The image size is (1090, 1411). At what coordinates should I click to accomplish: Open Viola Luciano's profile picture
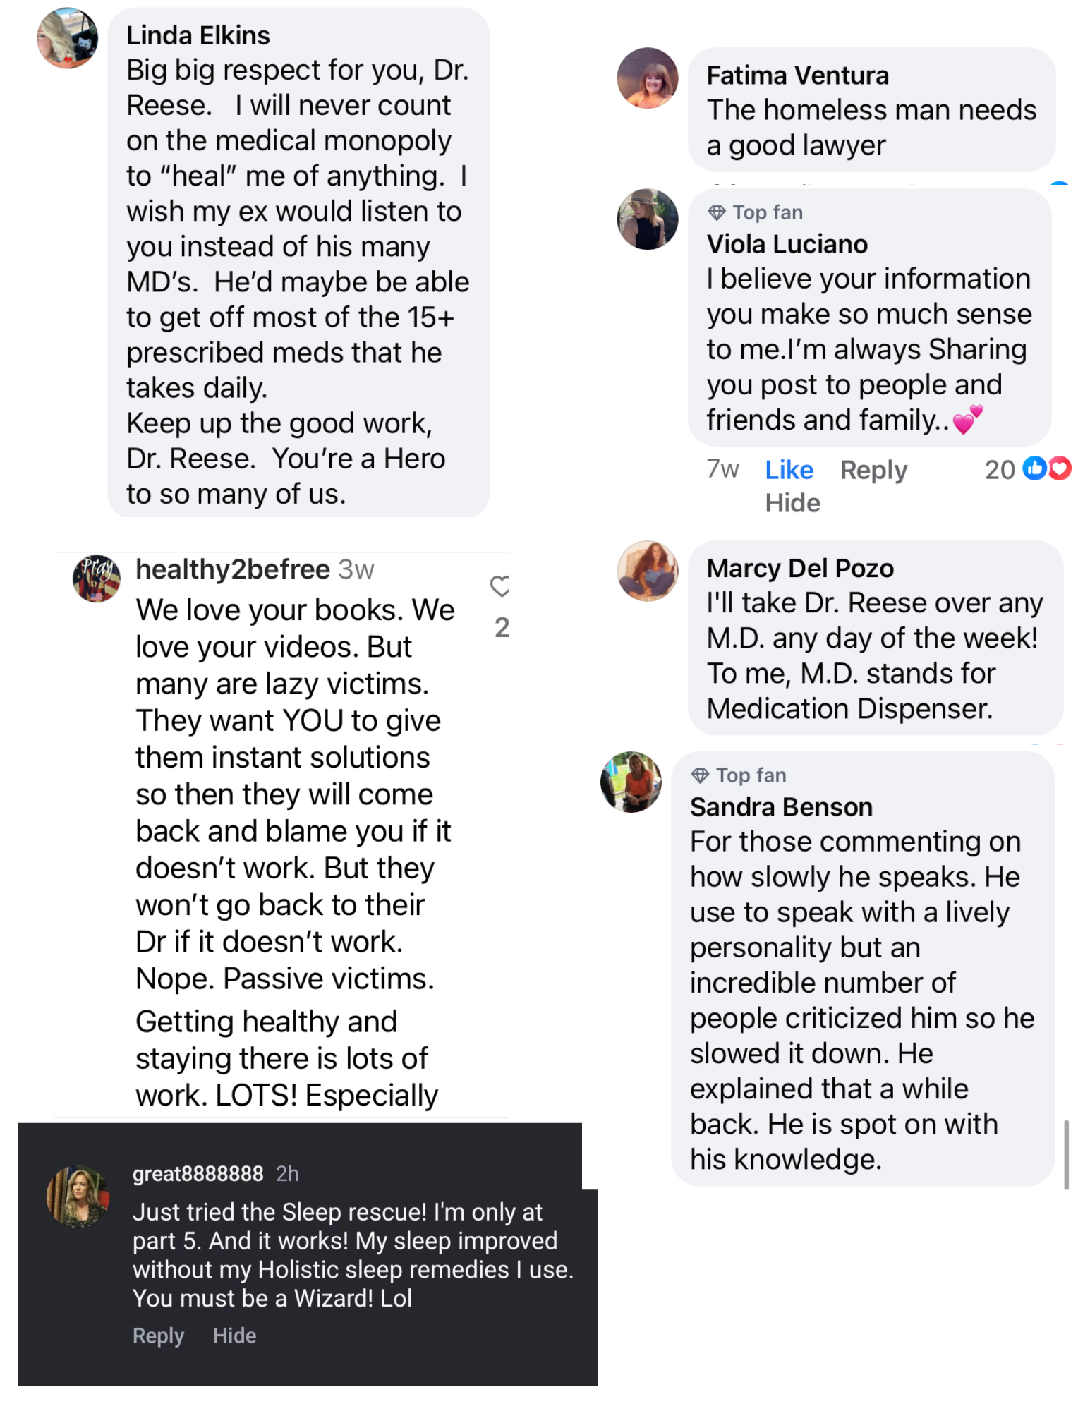[647, 219]
